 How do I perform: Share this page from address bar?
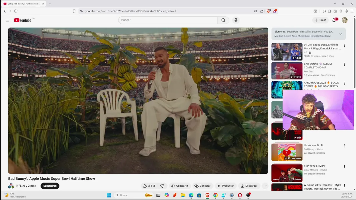point(262,11)
